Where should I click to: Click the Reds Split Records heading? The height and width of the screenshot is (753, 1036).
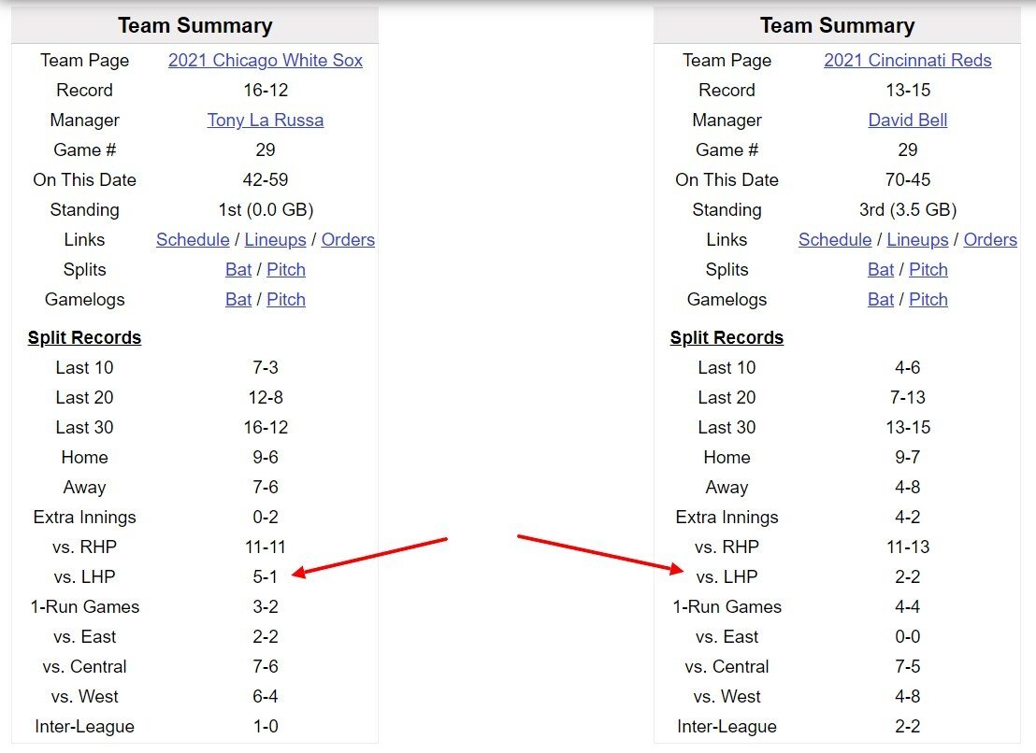pos(727,338)
